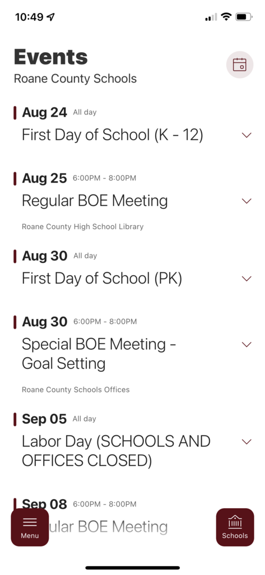Screen dimensions: 265x575
Task: Expand the Aug 25 Regular BOE Meeting chevron
Action: point(247,201)
